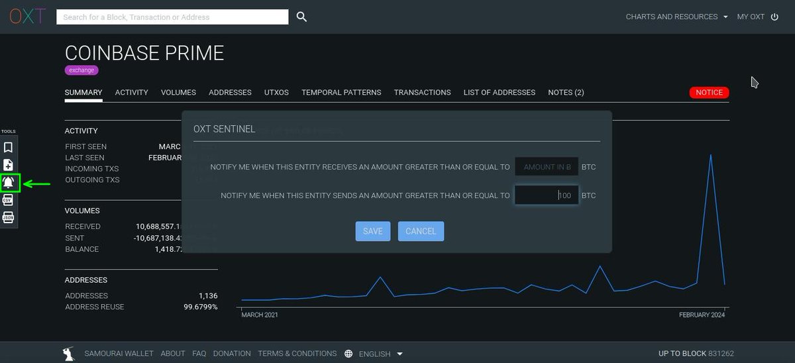Expand the English language selector
795x363 pixels.
381,354
